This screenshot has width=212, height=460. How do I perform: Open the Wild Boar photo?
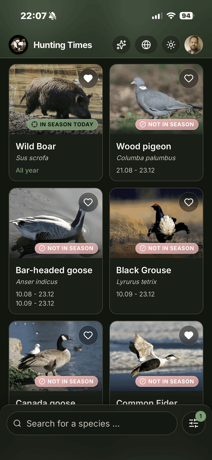[x=56, y=99]
